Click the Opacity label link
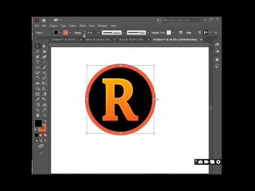255x191 pixels. click(x=155, y=33)
